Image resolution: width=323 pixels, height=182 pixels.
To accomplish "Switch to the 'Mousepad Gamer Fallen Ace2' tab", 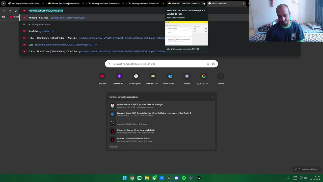I will 146,4.
